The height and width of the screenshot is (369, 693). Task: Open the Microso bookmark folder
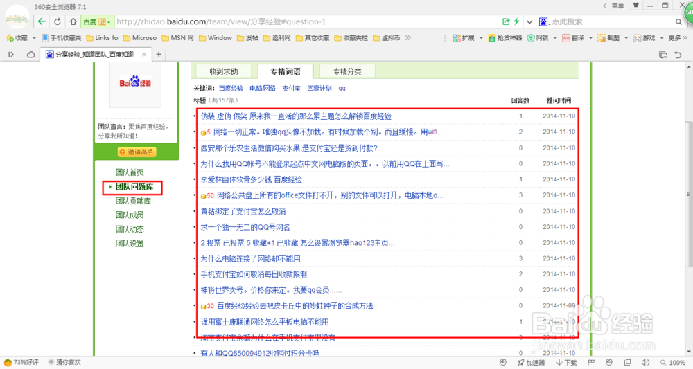coord(140,38)
